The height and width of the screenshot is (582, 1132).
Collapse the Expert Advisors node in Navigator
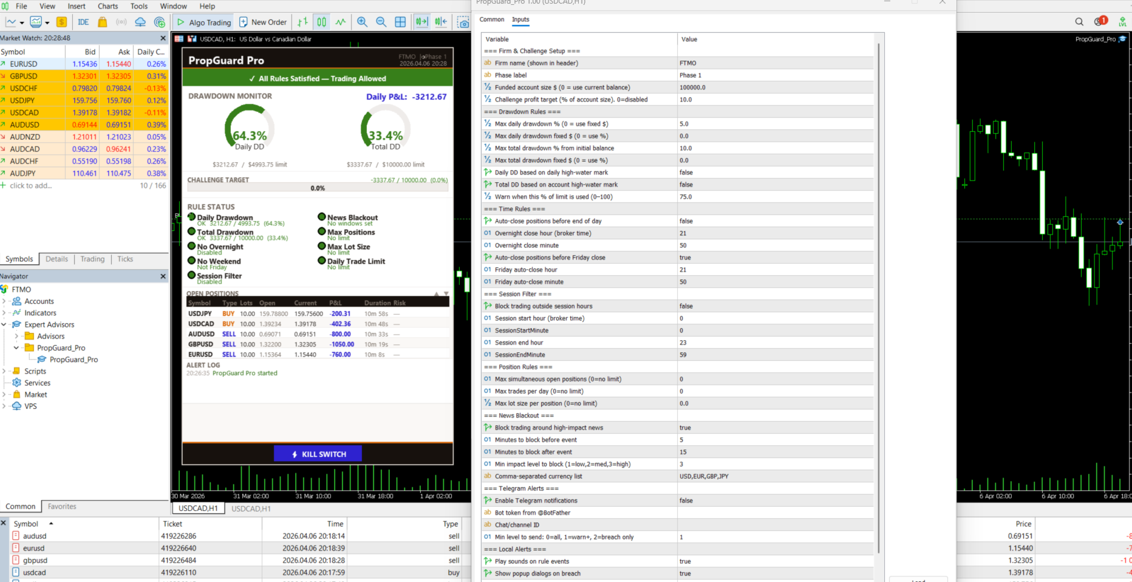point(4,324)
